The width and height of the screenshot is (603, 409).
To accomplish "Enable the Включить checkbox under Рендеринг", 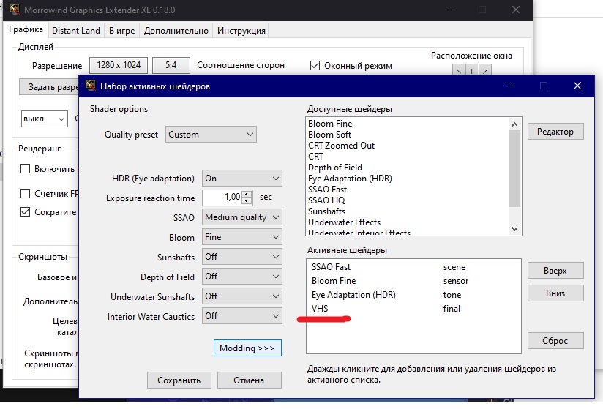I will [x=25, y=169].
